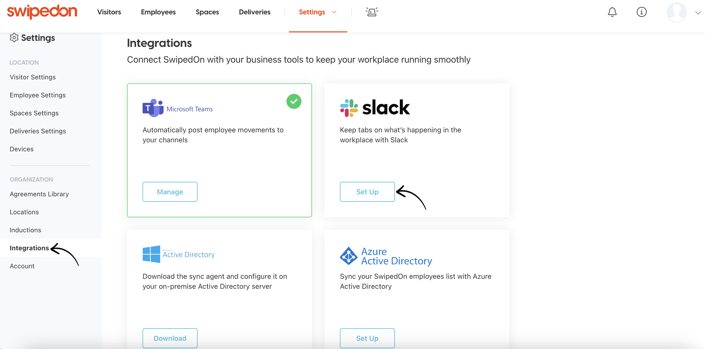Open Locations in sidebar

pyautogui.click(x=24, y=212)
